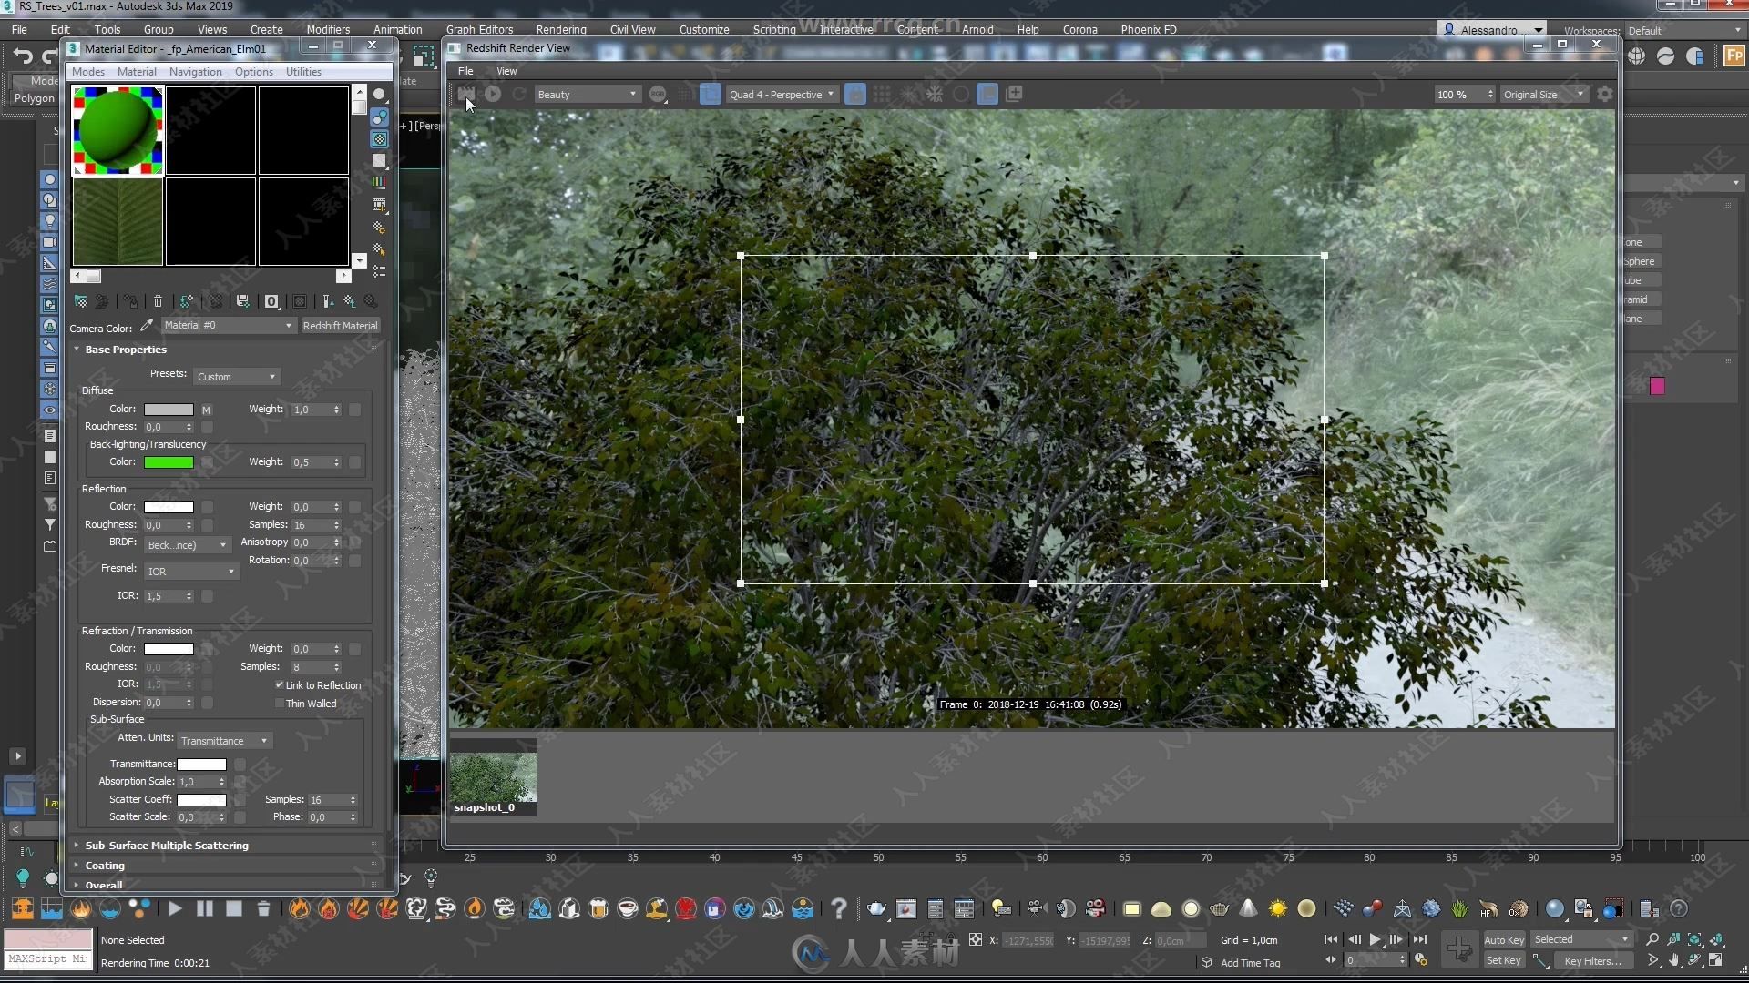Expand Sub-Surface Multiple Scattering rollout
Screen dimensions: 1749x983
coord(167,846)
